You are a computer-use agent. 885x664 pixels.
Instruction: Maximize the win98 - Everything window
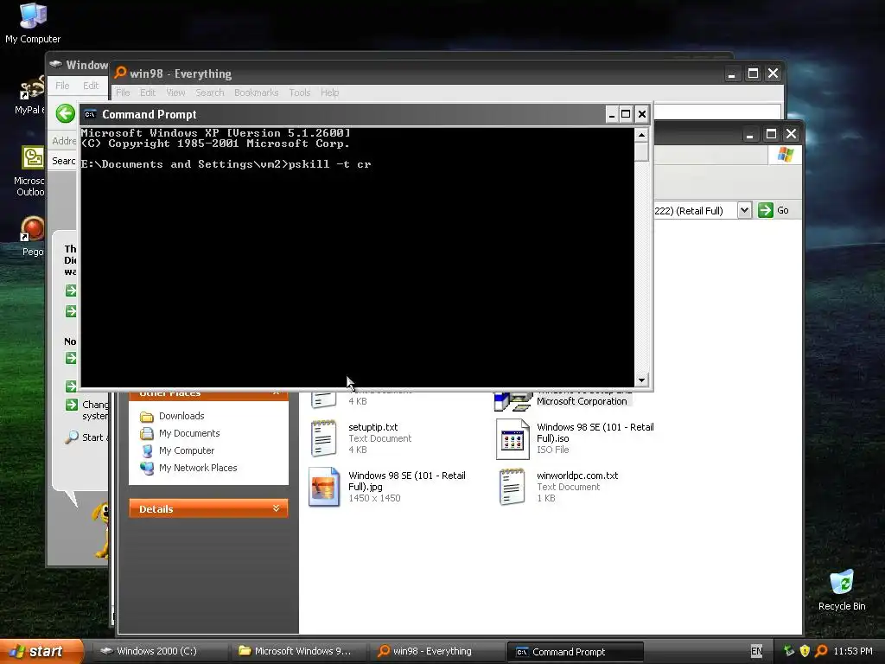[x=753, y=73]
